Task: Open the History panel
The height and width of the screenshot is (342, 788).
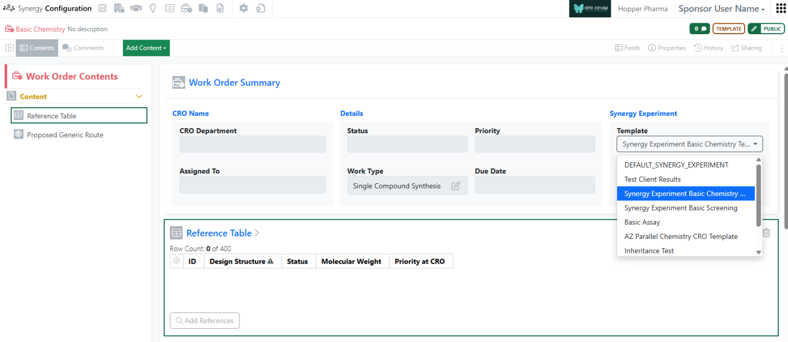Action: pyautogui.click(x=709, y=48)
